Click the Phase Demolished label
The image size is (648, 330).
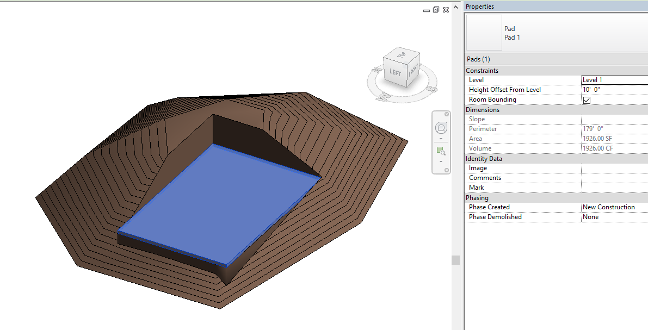click(495, 217)
